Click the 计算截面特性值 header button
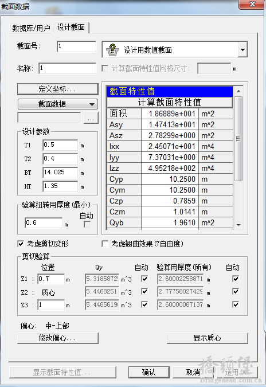Screen dimensions: 266x387 coord(170,102)
